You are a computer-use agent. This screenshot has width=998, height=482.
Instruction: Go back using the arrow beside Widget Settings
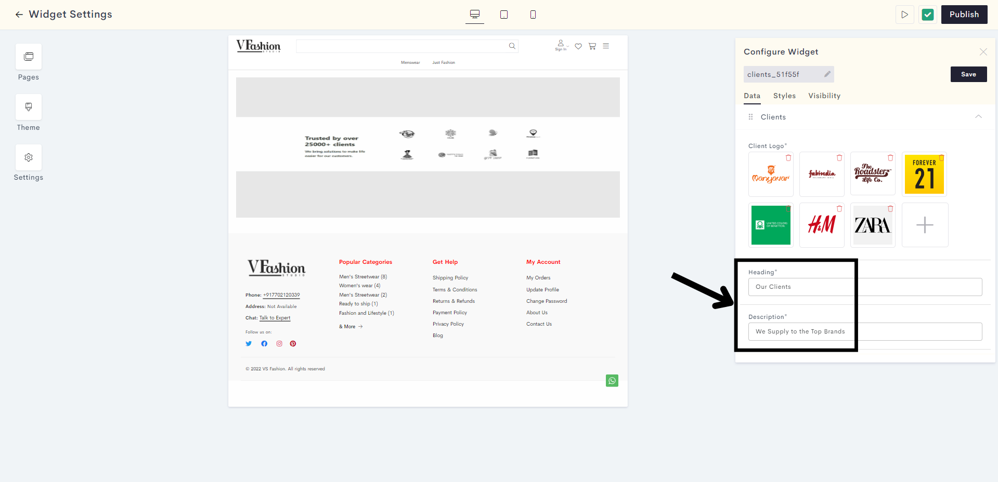[19, 15]
